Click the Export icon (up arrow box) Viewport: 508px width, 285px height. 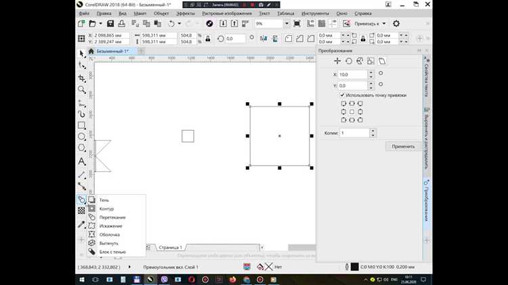point(234,24)
